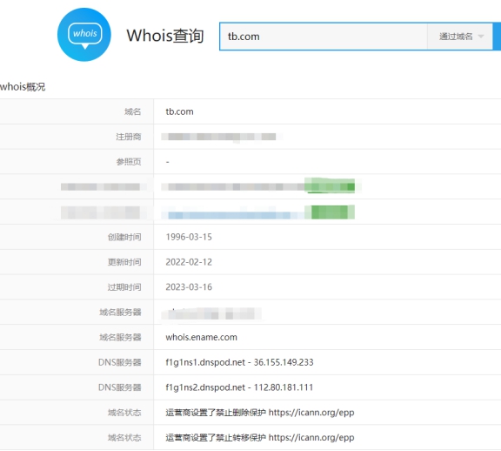Screen dimensions: 501x451
Task: Select whois.ename.com server value
Action: coord(201,337)
